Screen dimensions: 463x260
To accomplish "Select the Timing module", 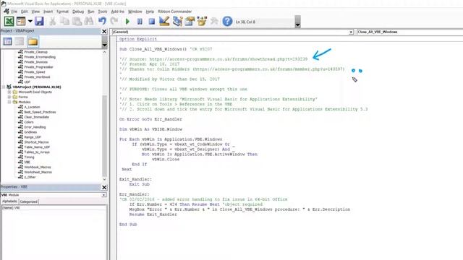I will tap(29, 157).
